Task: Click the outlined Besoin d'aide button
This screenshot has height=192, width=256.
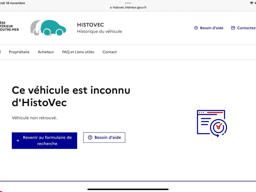Action: 104,138
